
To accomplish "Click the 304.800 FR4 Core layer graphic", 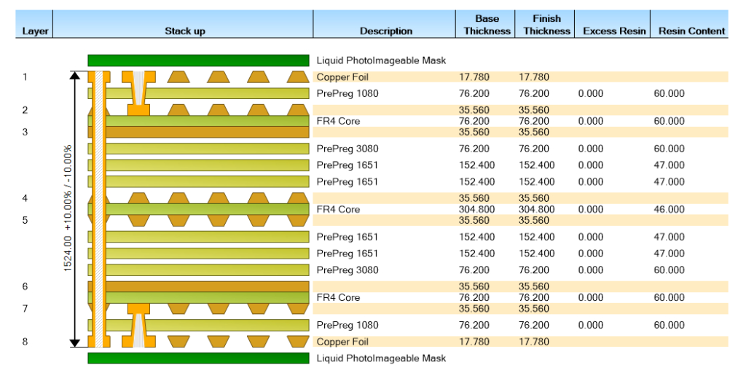I will pos(208,209).
